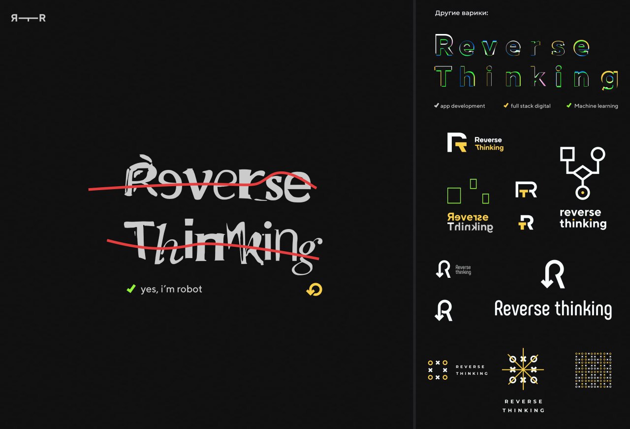
Task: Click the 'Machine learning' label
Action: 596,106
